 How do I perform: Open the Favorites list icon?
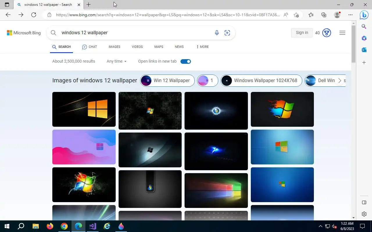coord(311,15)
